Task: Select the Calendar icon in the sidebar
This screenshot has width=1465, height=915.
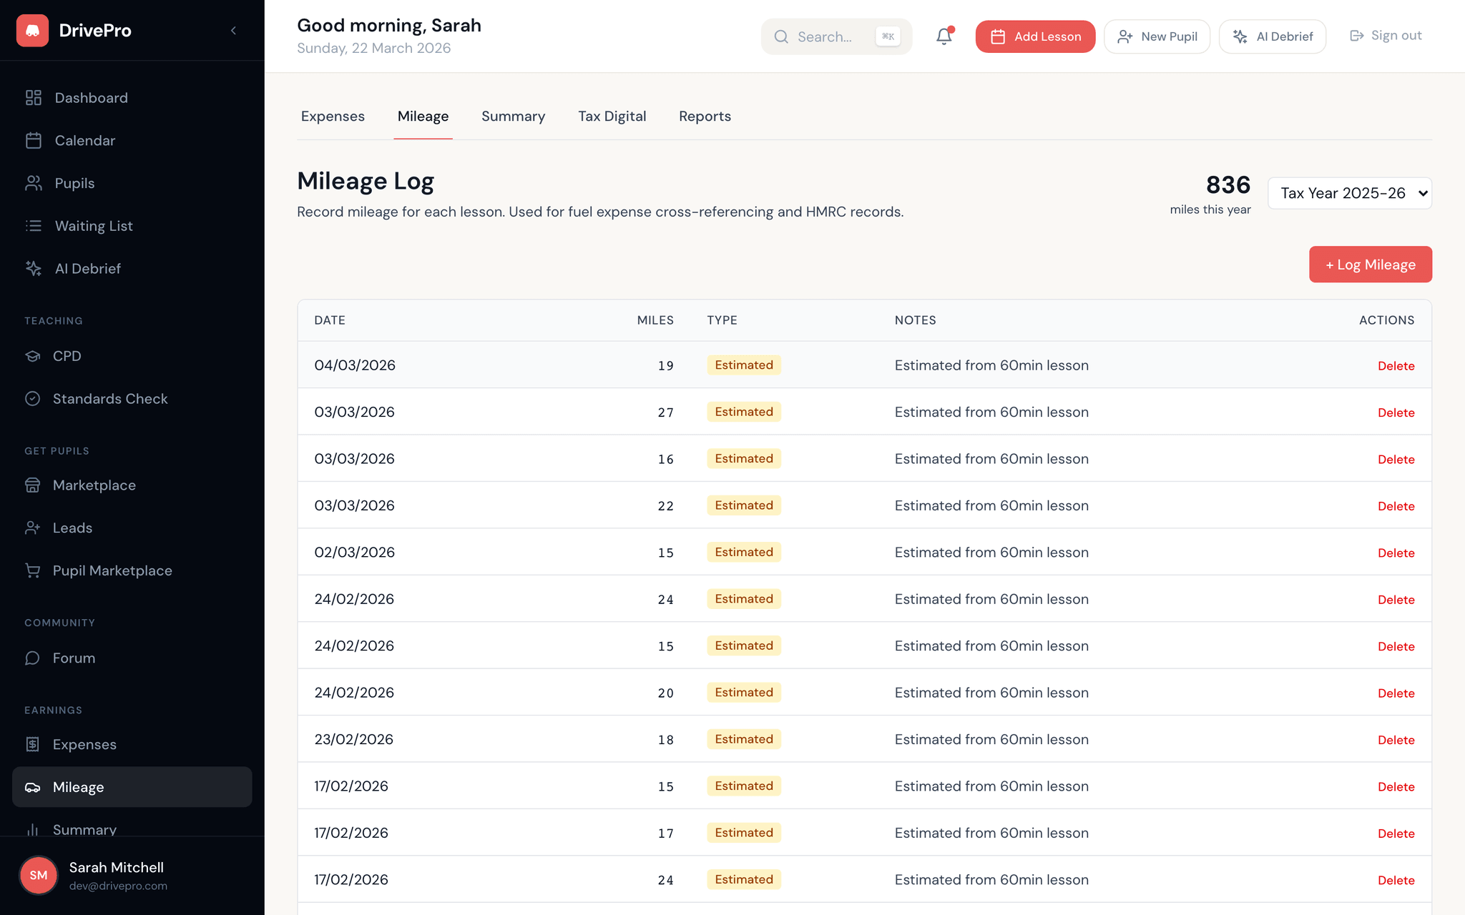Action: tap(33, 140)
